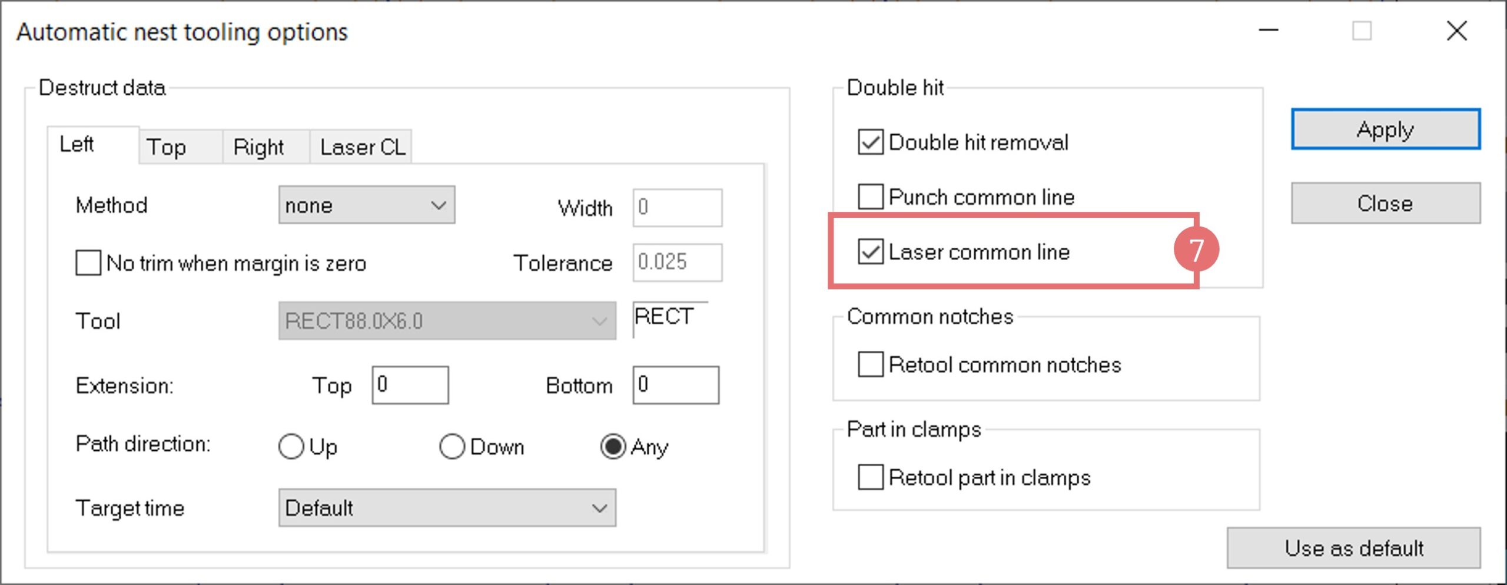The image size is (1507, 585).
Task: Open the Right tab
Action: pos(258,147)
